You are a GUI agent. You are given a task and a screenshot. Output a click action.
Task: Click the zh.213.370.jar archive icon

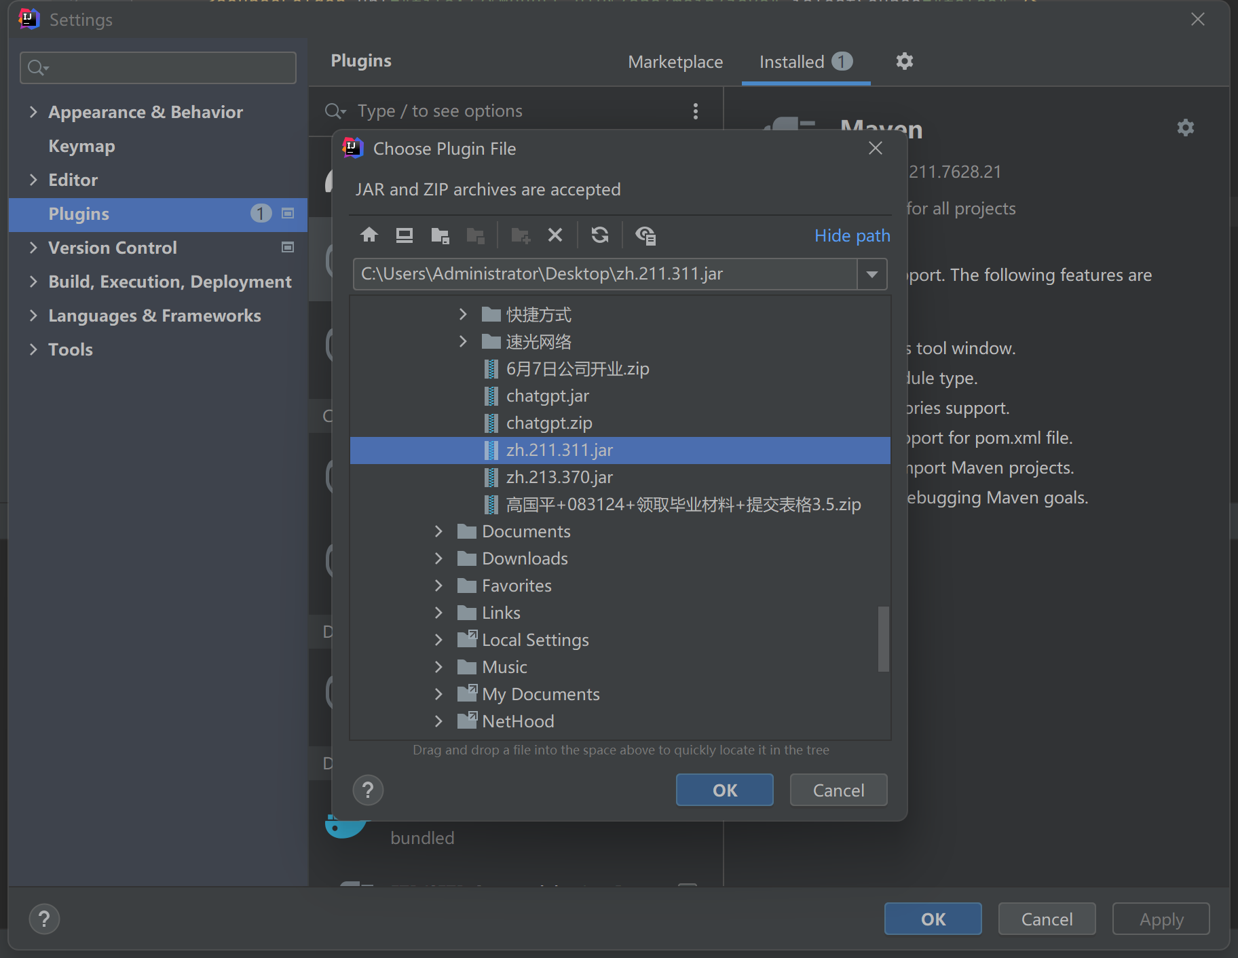click(491, 477)
